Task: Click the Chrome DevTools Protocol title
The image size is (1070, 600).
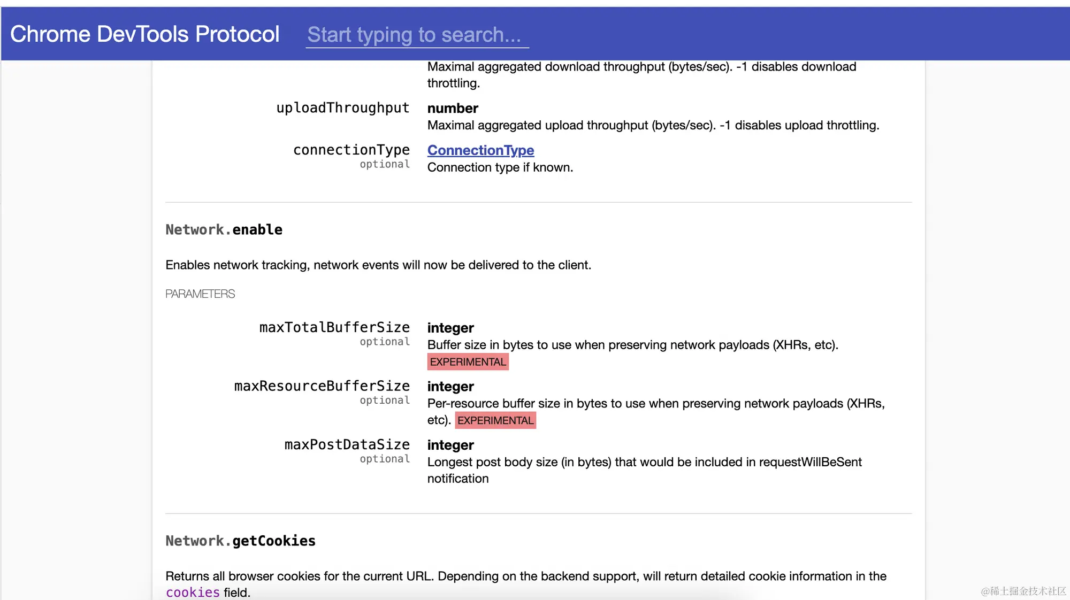Action: 144,34
